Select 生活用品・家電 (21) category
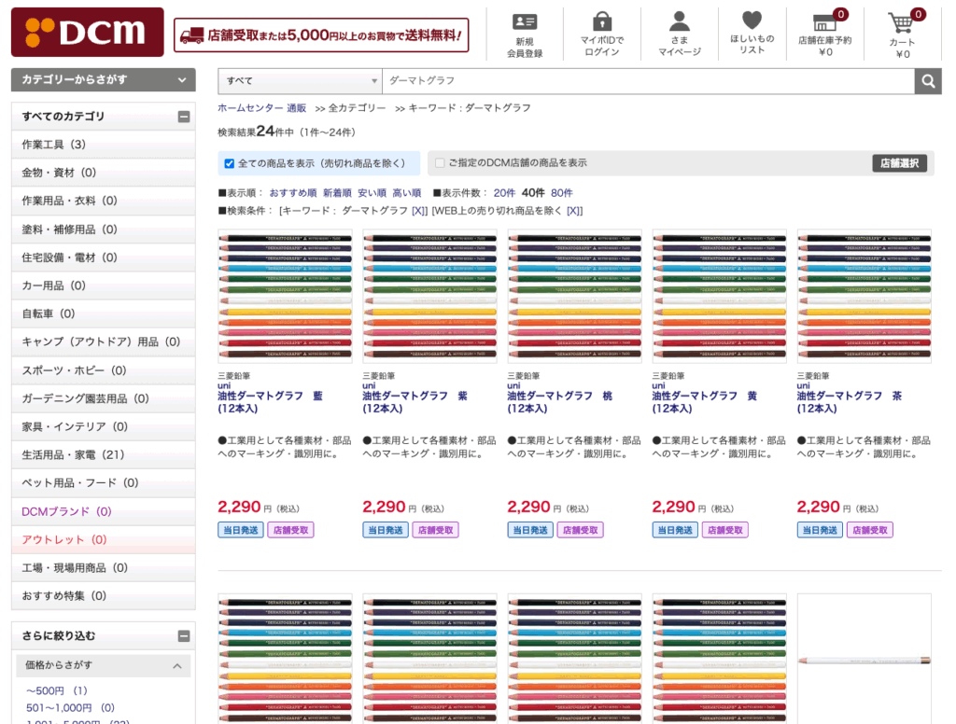Image resolution: width=956 pixels, height=724 pixels. pyautogui.click(x=103, y=454)
